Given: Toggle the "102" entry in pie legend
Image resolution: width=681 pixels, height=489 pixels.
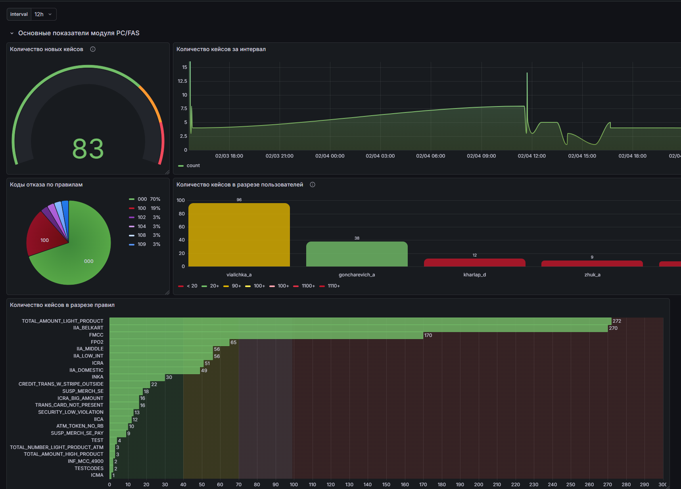Looking at the screenshot, I should pyautogui.click(x=142, y=217).
